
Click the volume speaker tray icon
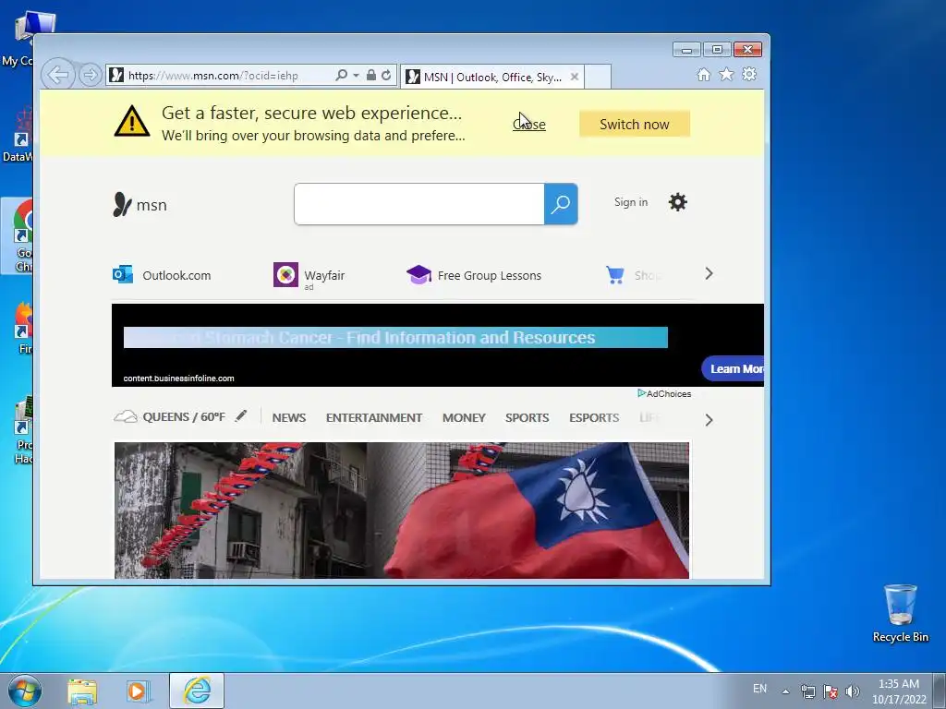coord(853,691)
